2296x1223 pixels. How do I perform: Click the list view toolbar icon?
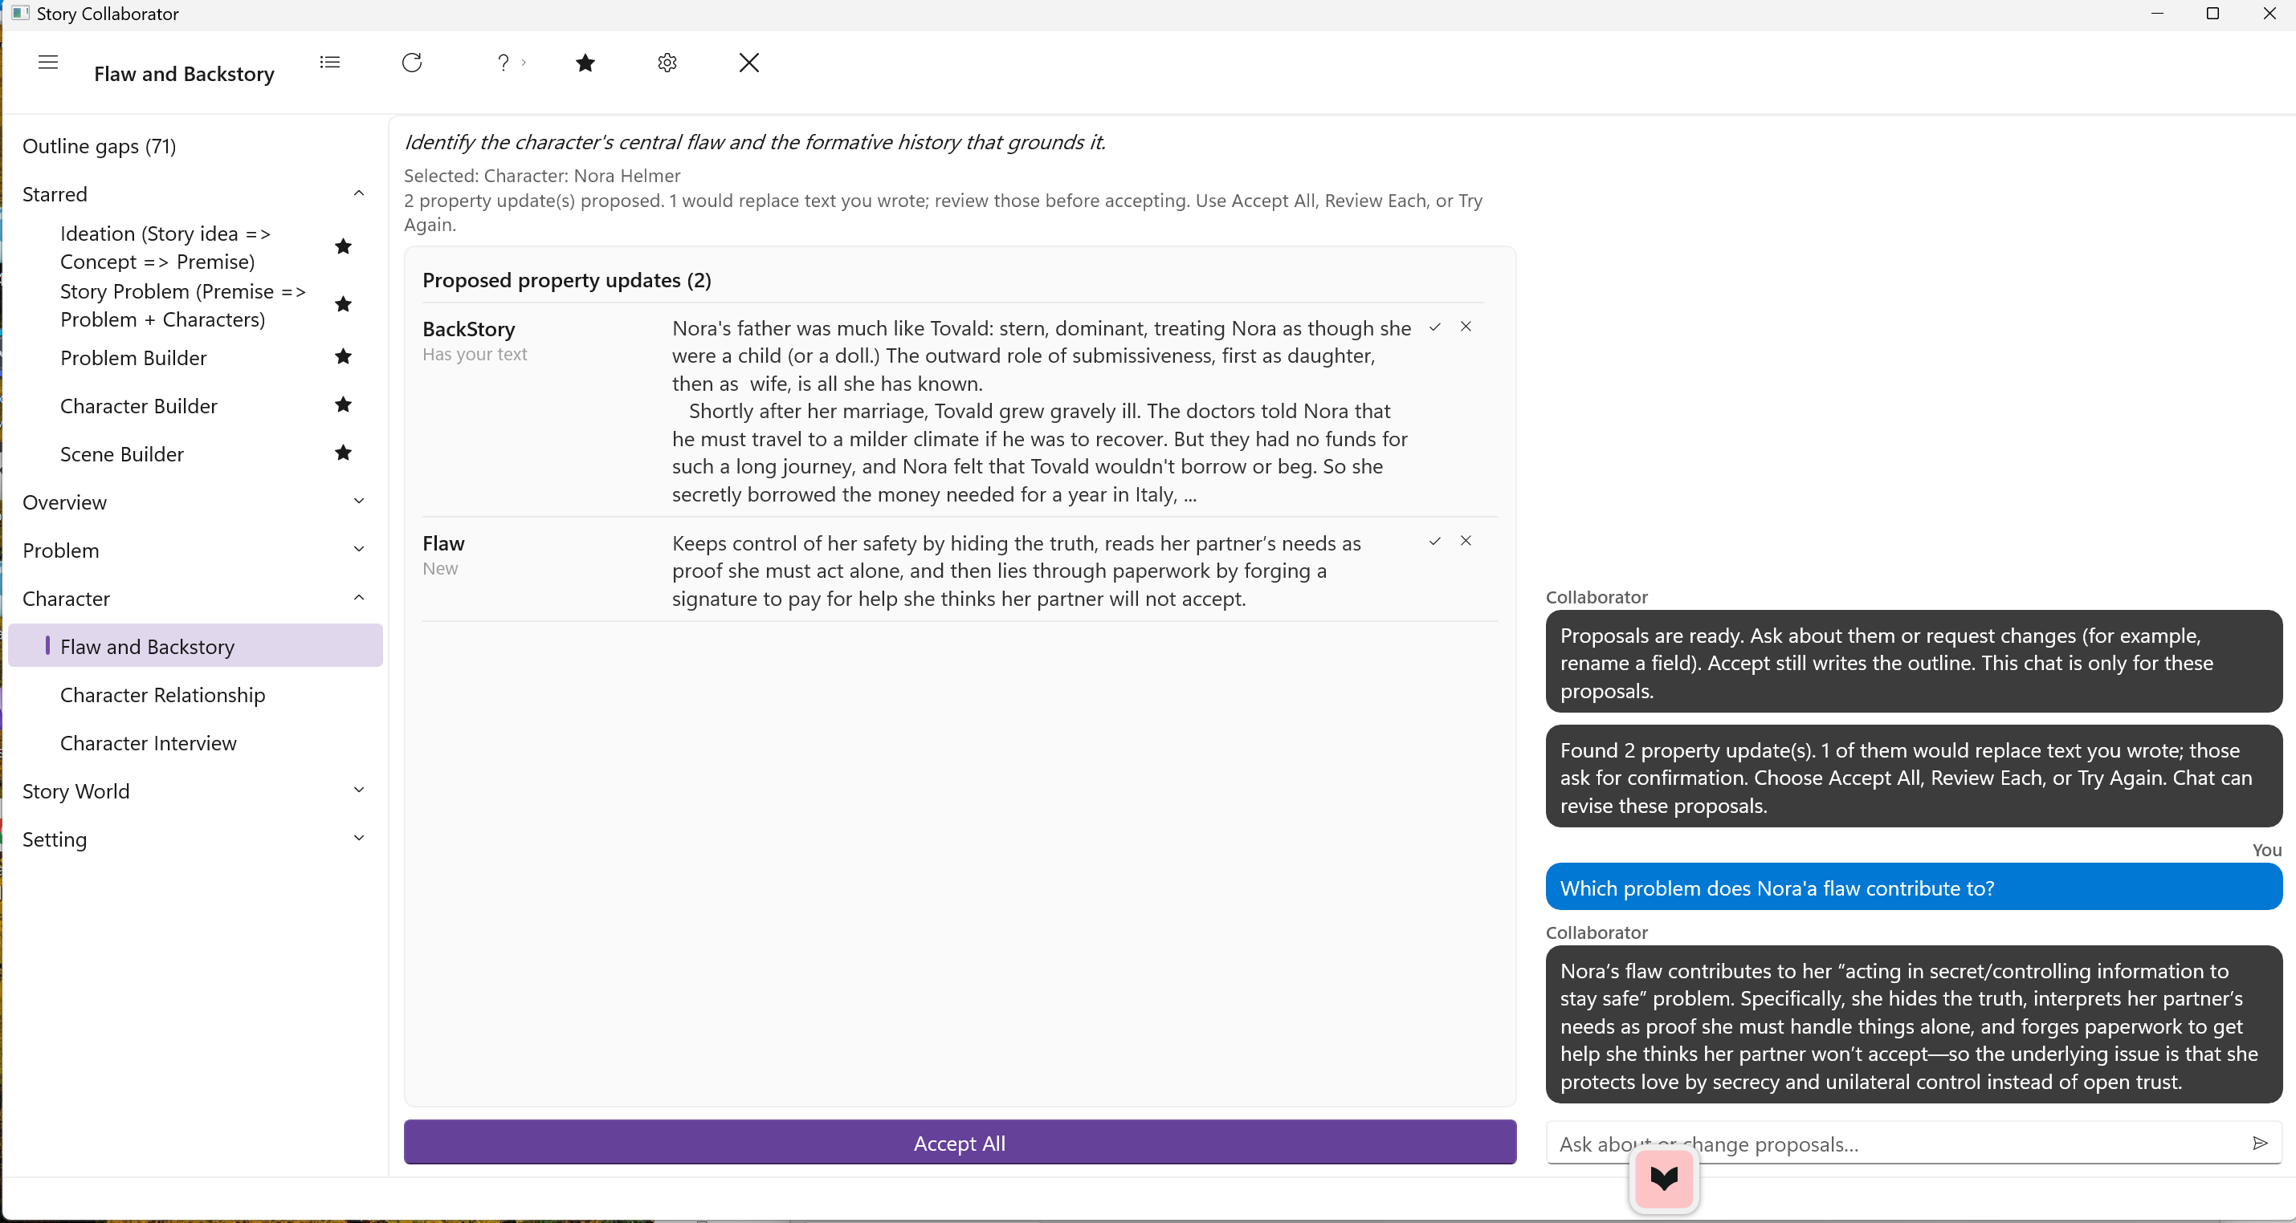pyautogui.click(x=330, y=63)
